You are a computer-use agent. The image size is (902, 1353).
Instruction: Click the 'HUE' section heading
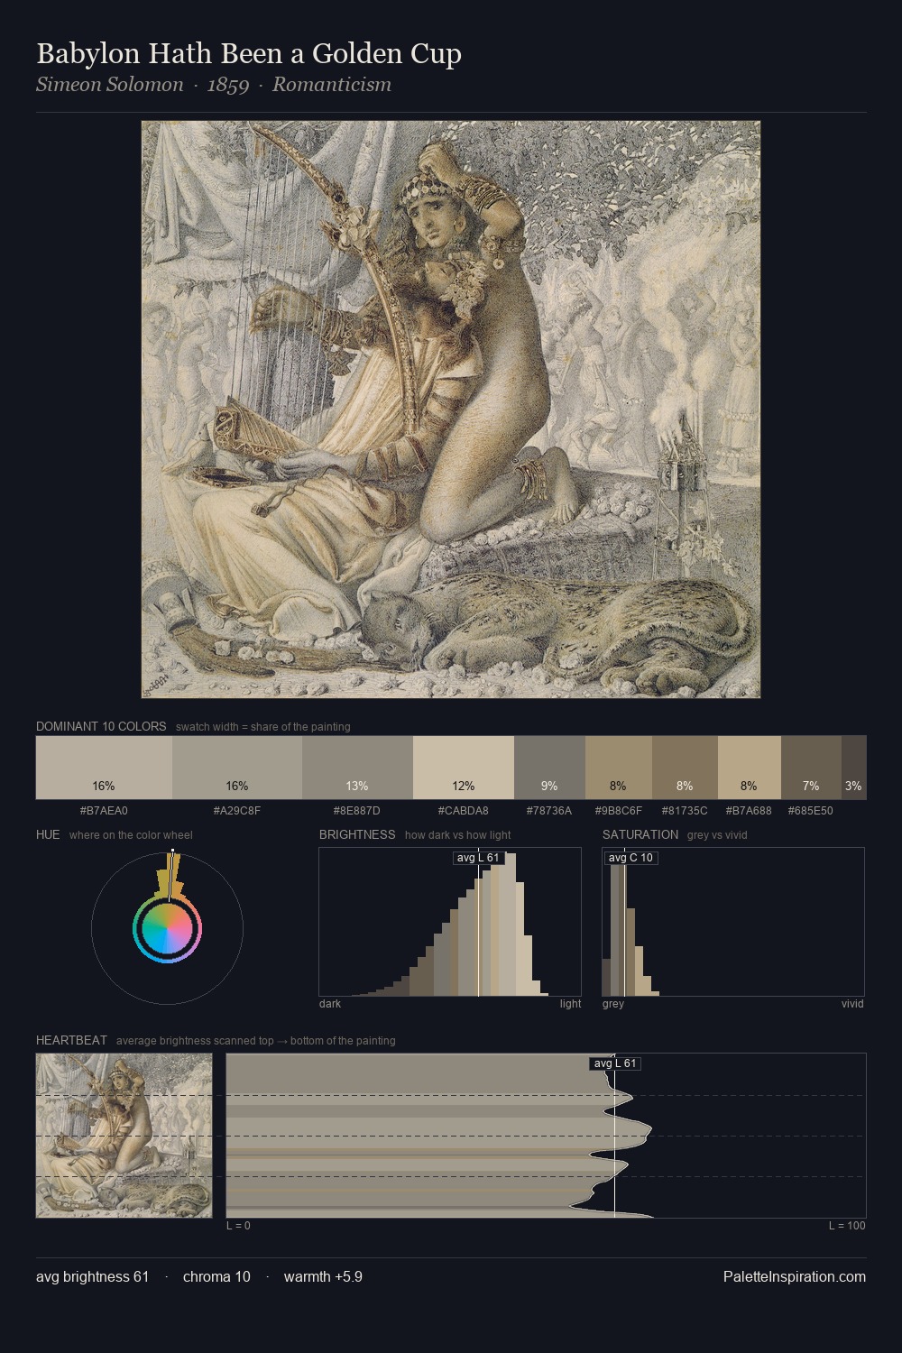point(48,834)
